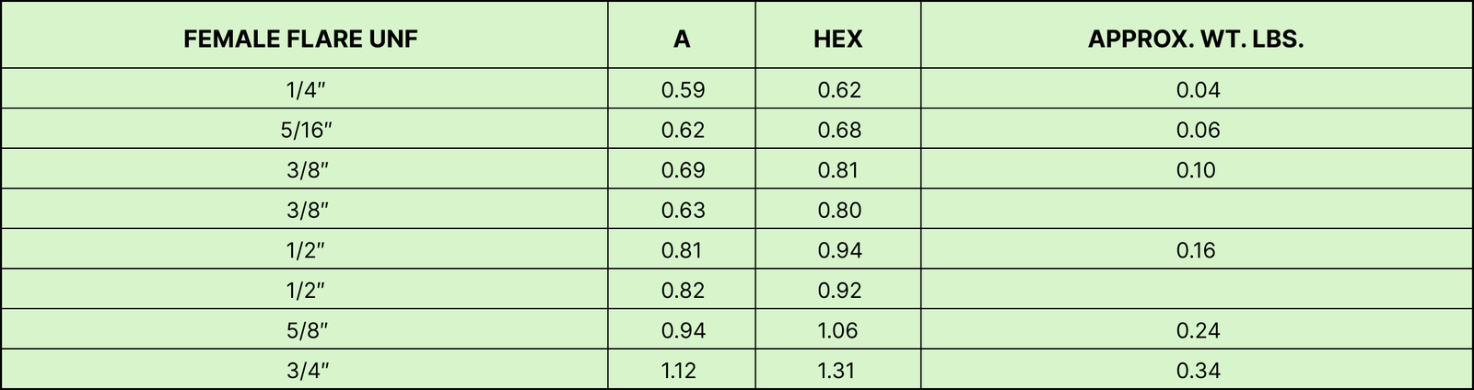The image size is (1474, 390).
Task: Select the HEX value 0.68
Action: pos(839,130)
